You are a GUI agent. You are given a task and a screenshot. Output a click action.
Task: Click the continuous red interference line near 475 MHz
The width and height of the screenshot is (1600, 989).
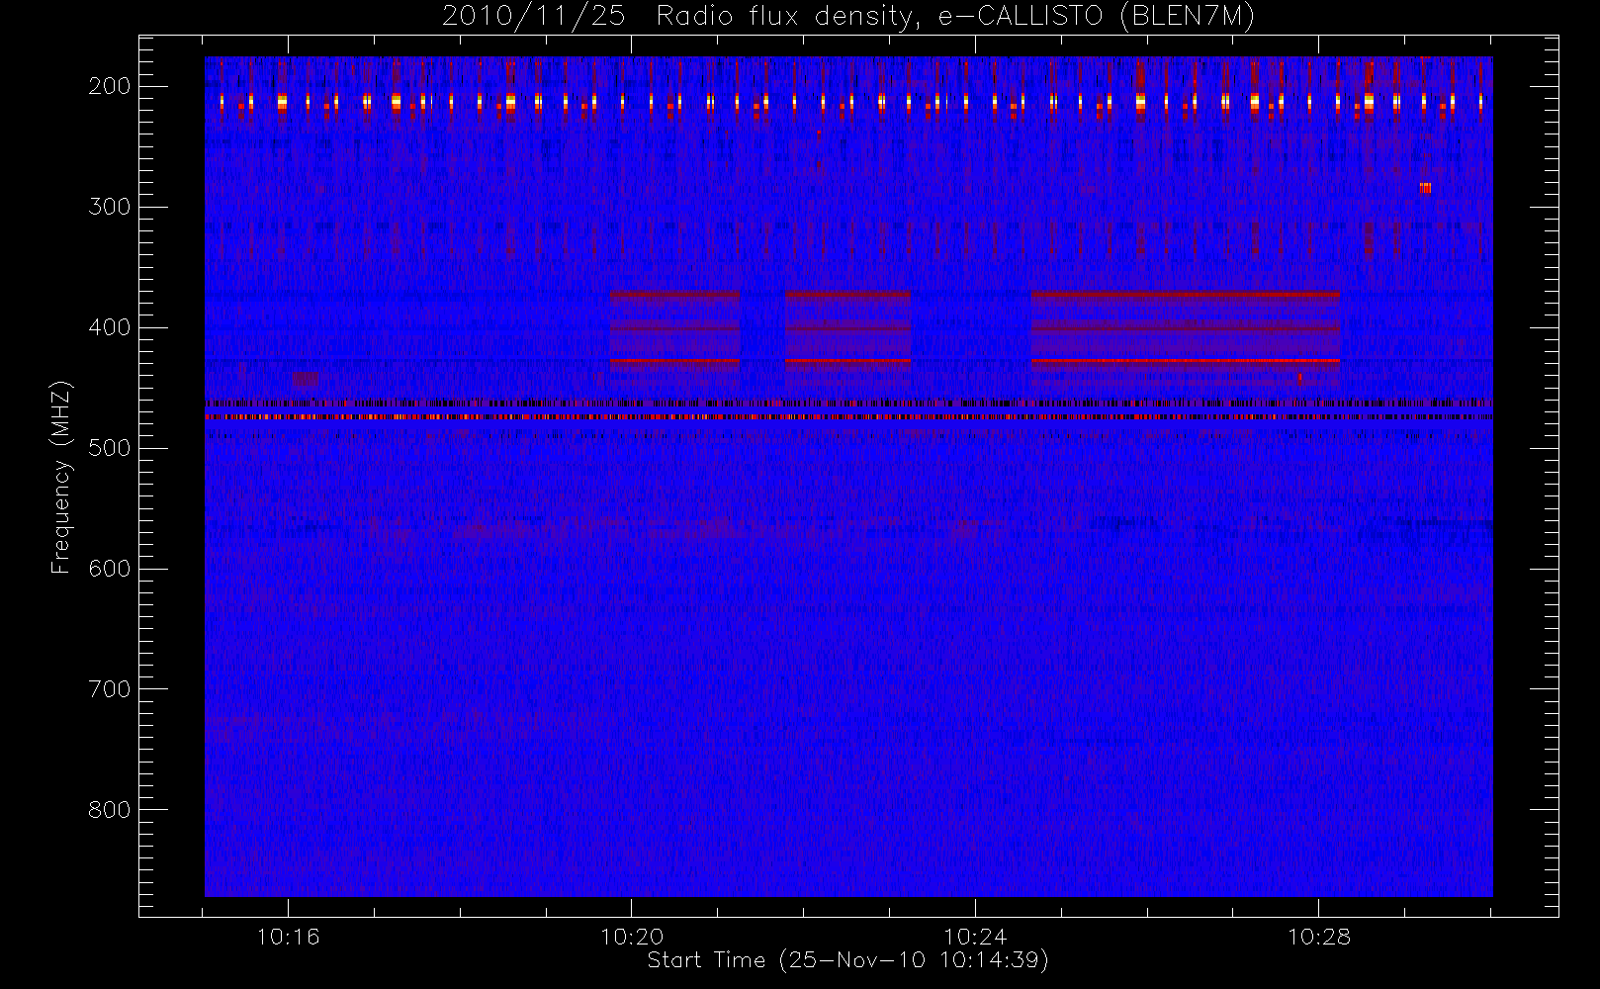click(x=848, y=417)
